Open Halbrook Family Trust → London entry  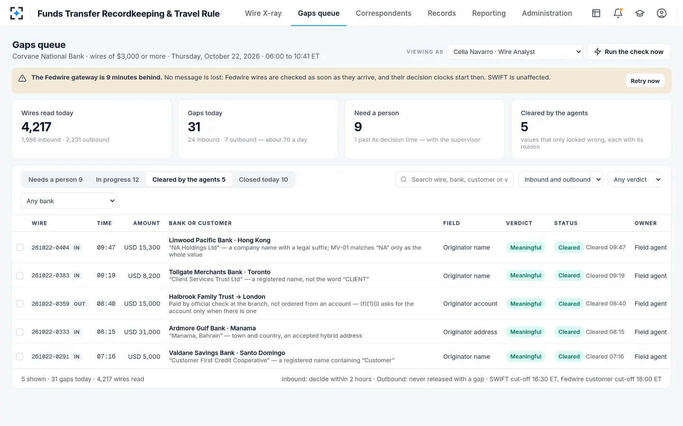pos(217,297)
